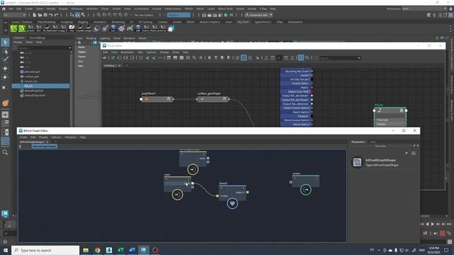Click the surface_geoShape node icon
Screen dimensions: 454x255
pos(202,99)
